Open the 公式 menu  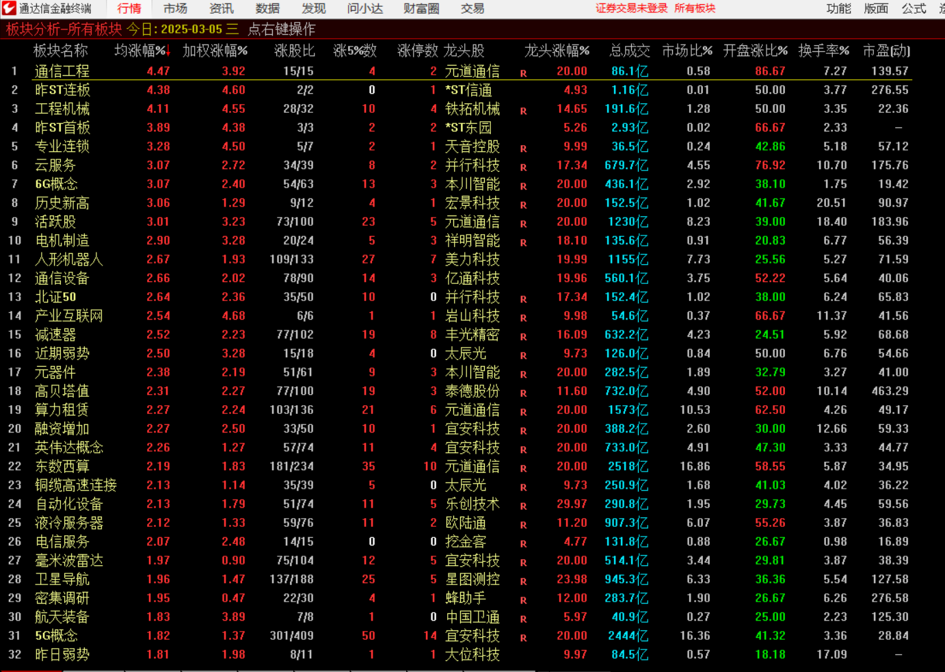pyautogui.click(x=914, y=8)
